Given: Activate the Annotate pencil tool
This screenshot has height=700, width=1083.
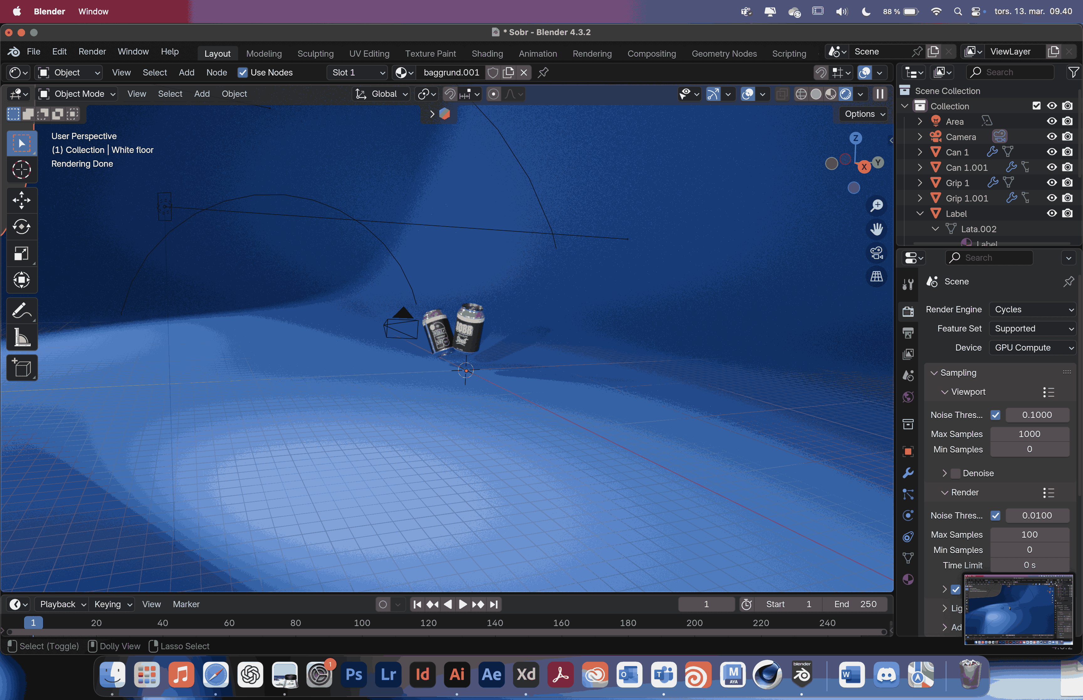Looking at the screenshot, I should pyautogui.click(x=21, y=311).
